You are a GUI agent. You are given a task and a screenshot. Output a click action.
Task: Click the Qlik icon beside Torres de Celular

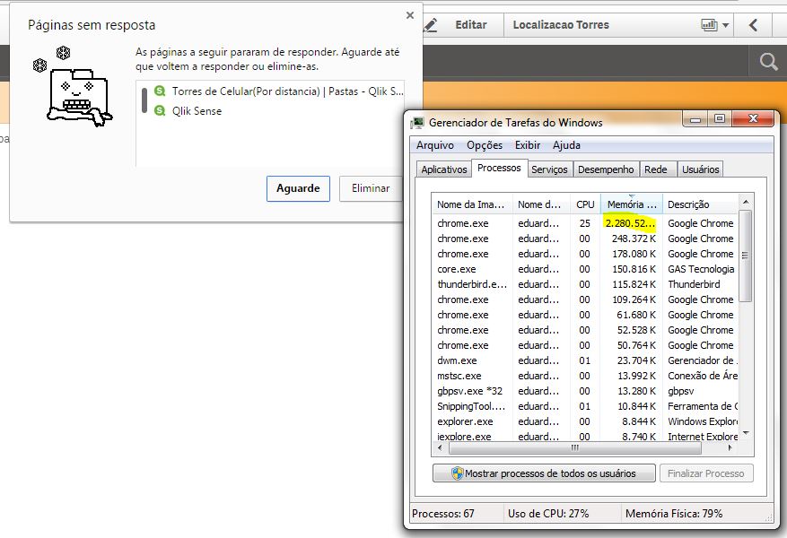pyautogui.click(x=160, y=91)
